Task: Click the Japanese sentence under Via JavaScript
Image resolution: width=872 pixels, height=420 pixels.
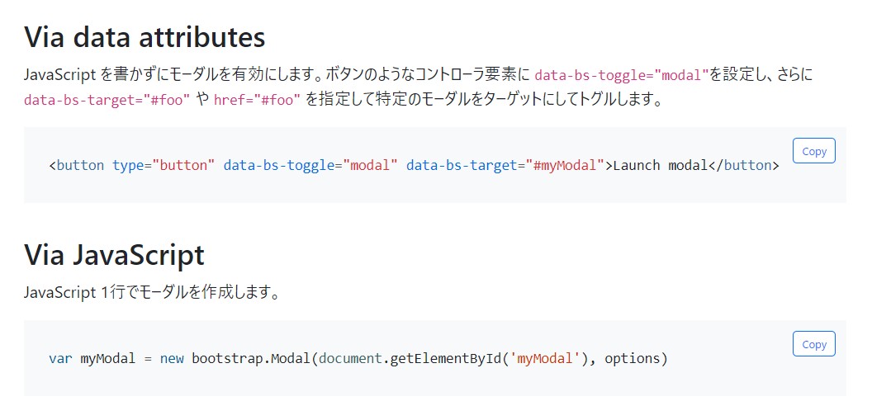Action: click(152, 292)
